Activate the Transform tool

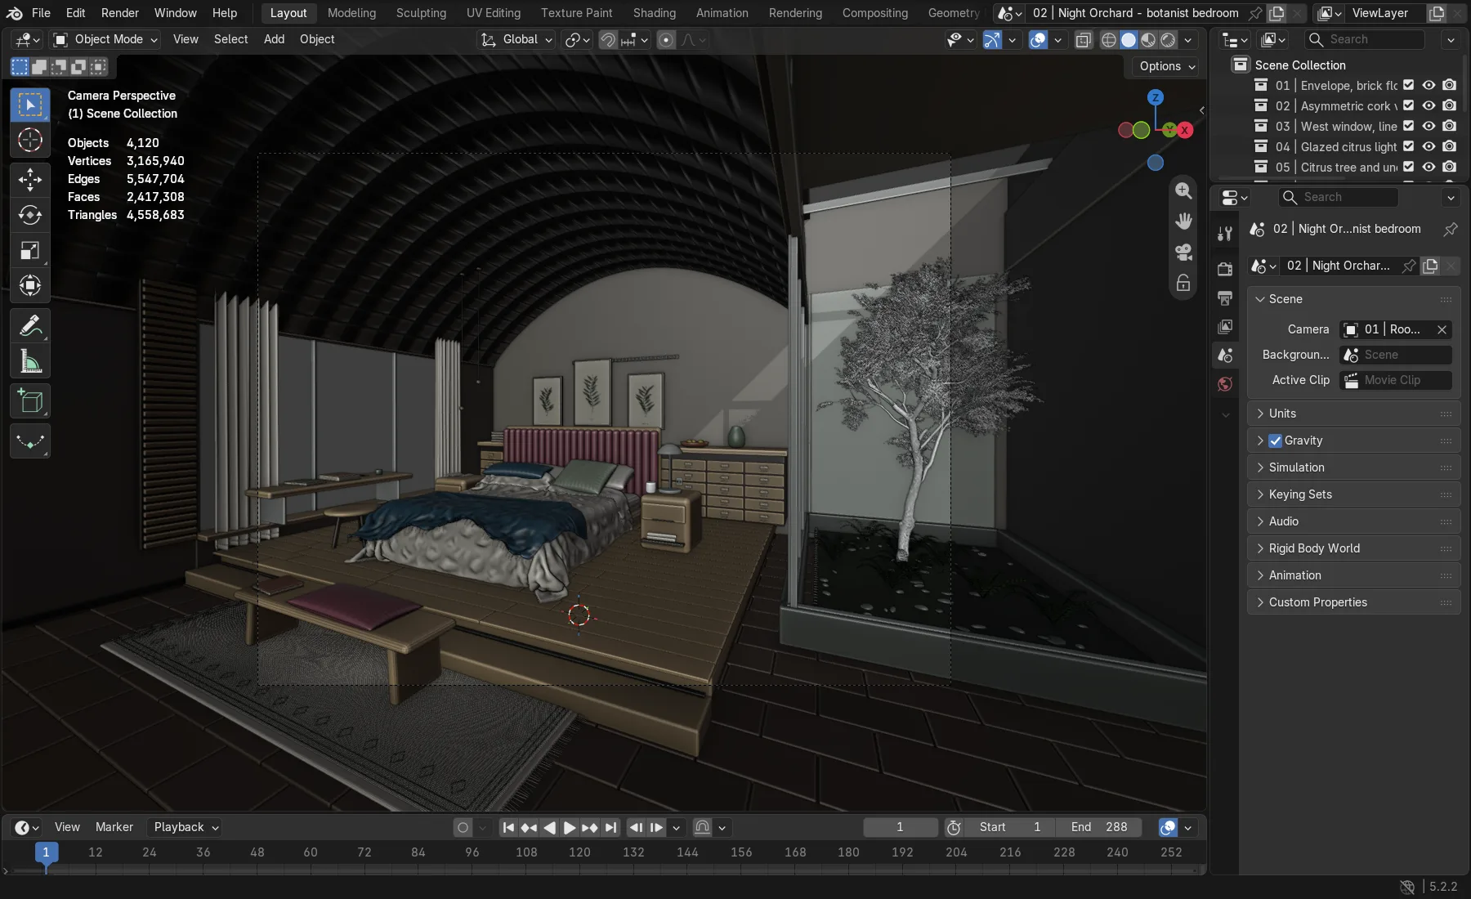pyautogui.click(x=30, y=285)
